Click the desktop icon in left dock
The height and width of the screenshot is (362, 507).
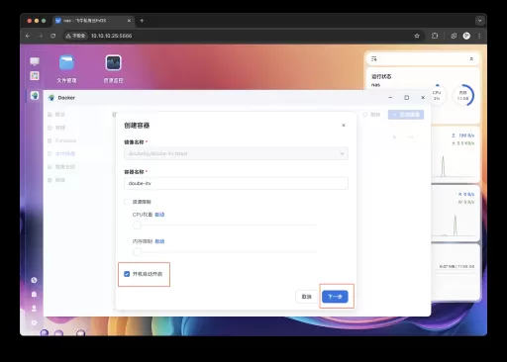35,61
